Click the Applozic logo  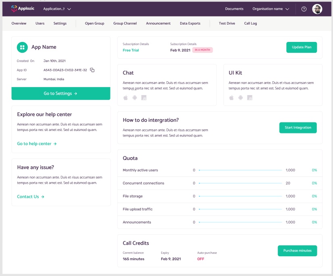[23, 8]
